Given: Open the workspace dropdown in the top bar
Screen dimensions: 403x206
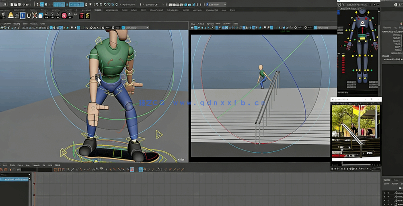Looking at the screenshot, I should tap(216, 4).
